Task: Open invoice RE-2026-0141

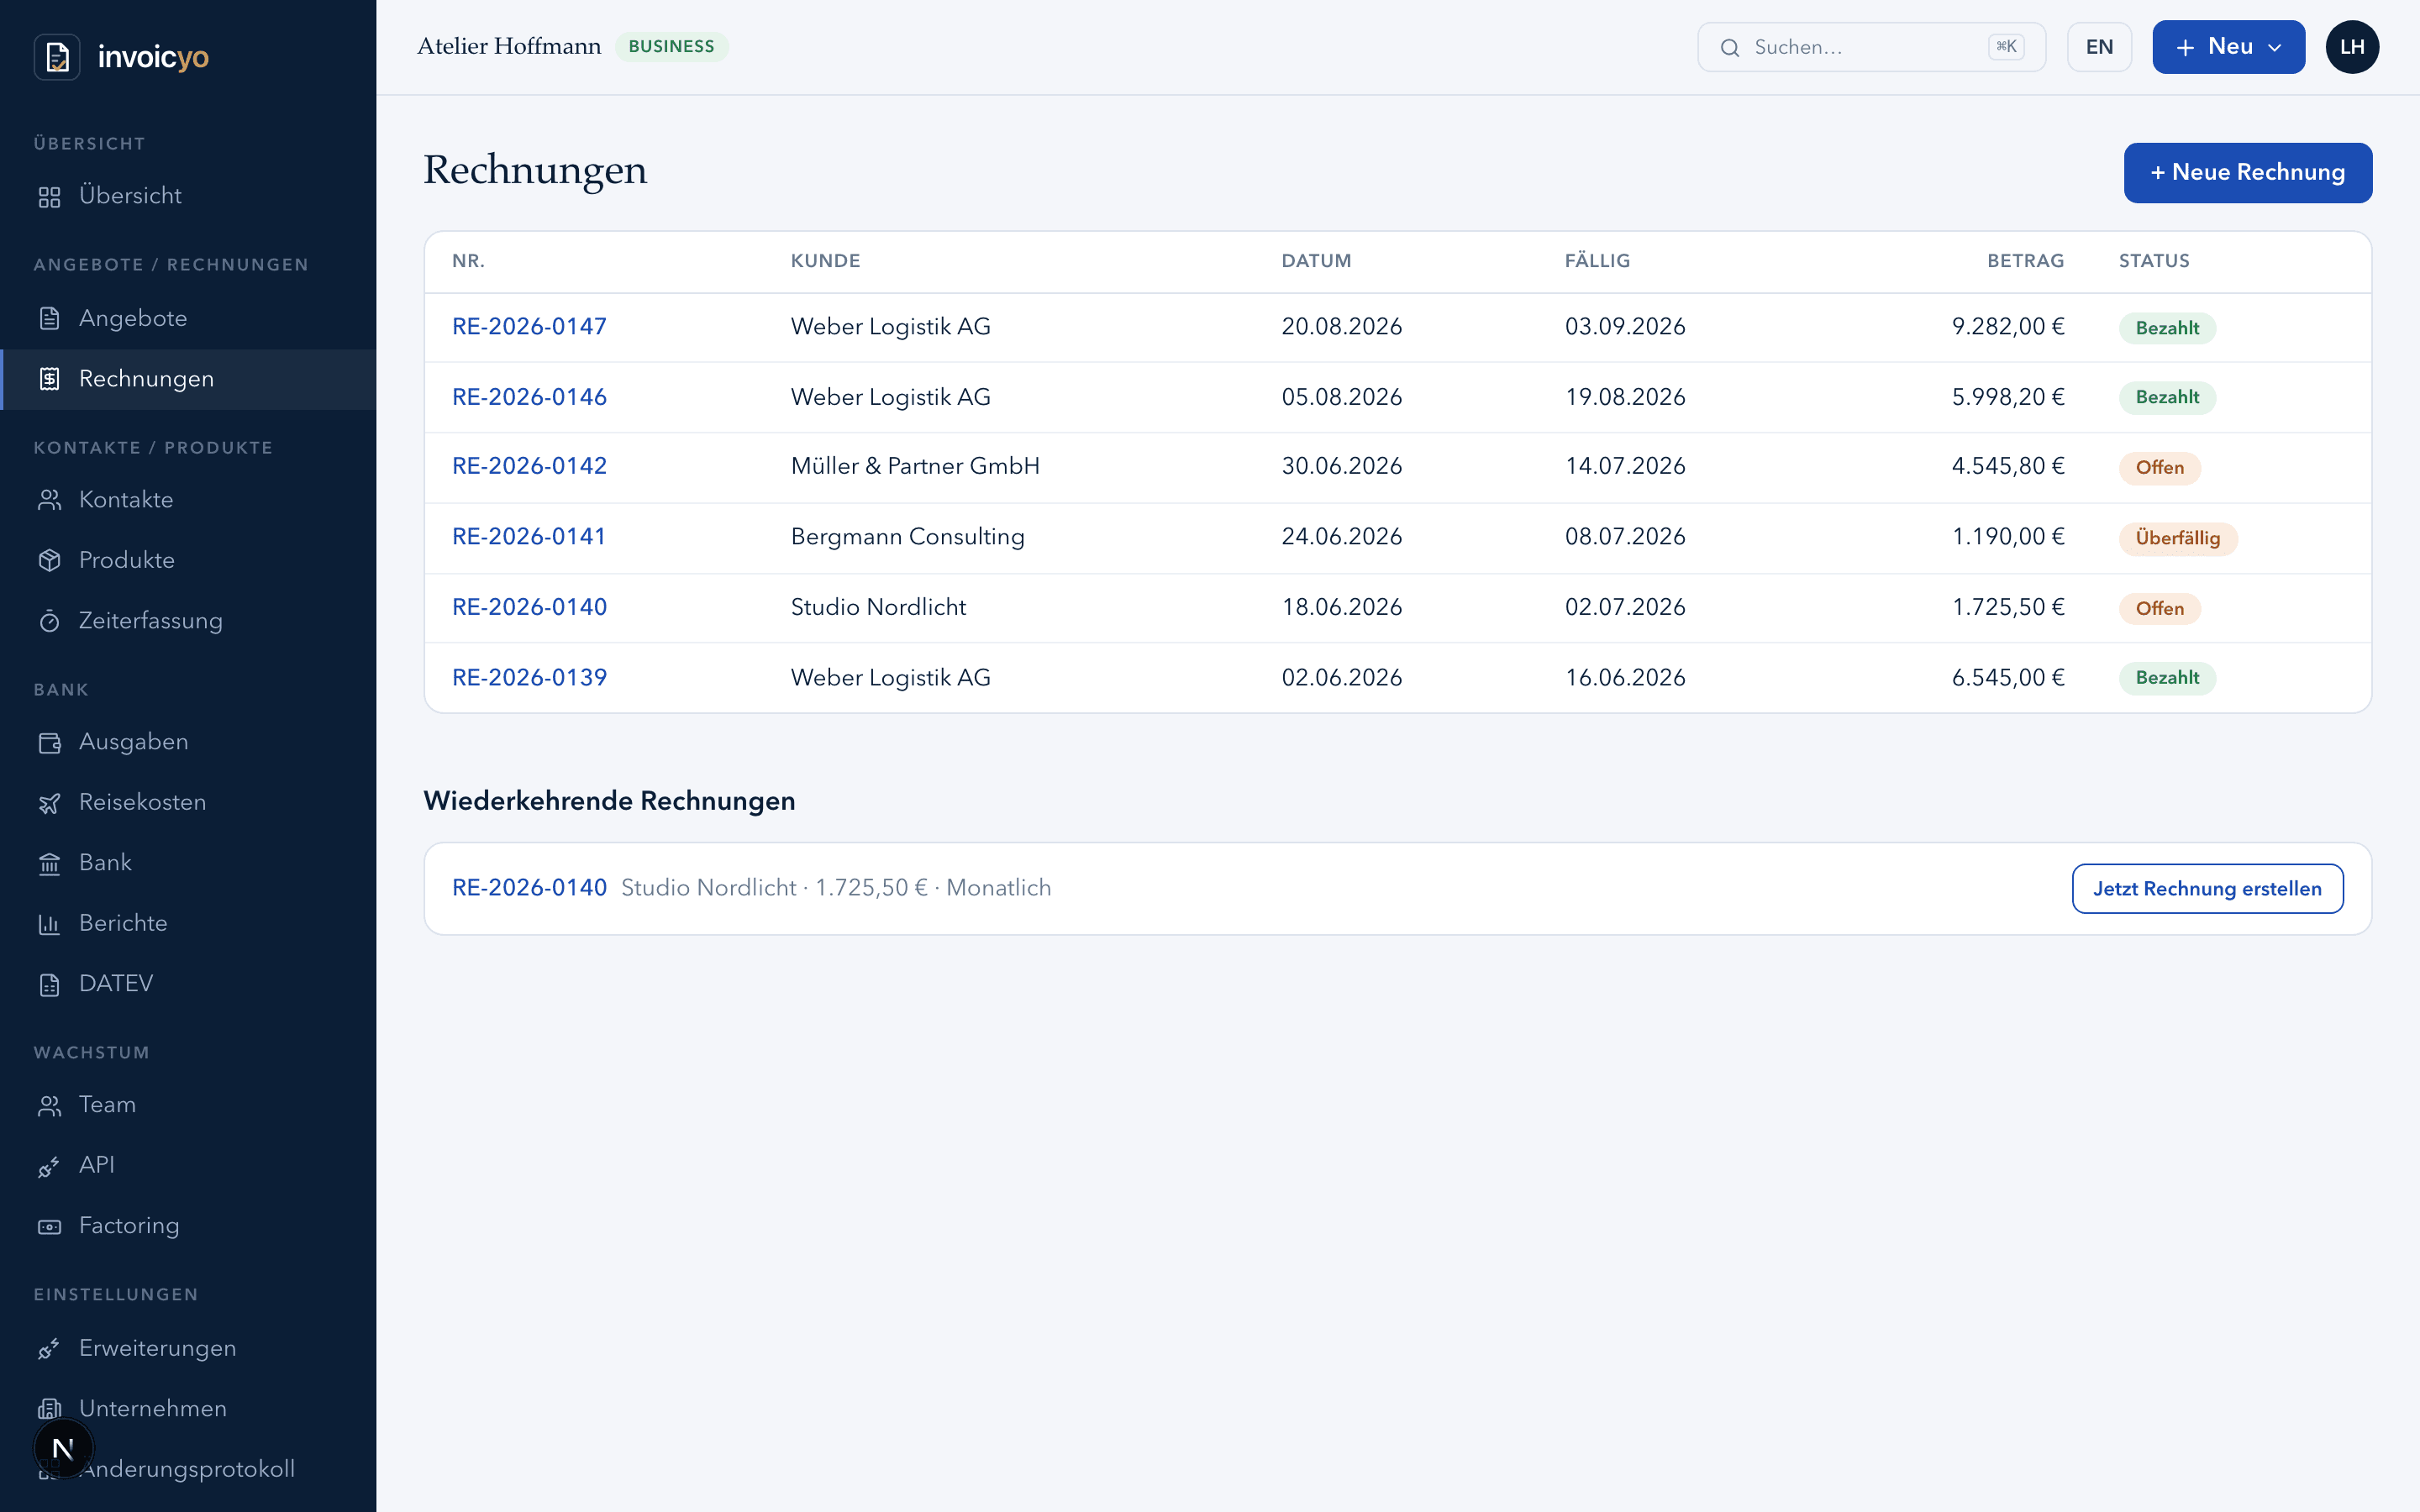Action: coord(529,537)
